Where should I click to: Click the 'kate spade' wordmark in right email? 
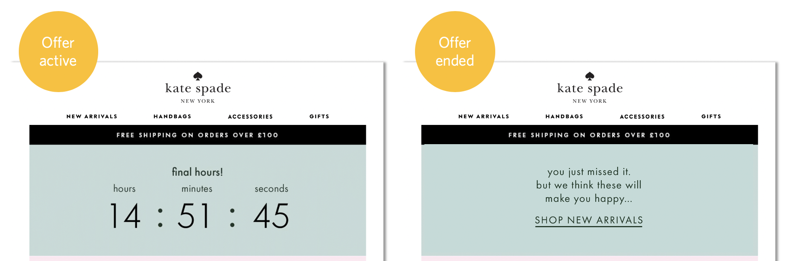pyautogui.click(x=590, y=88)
